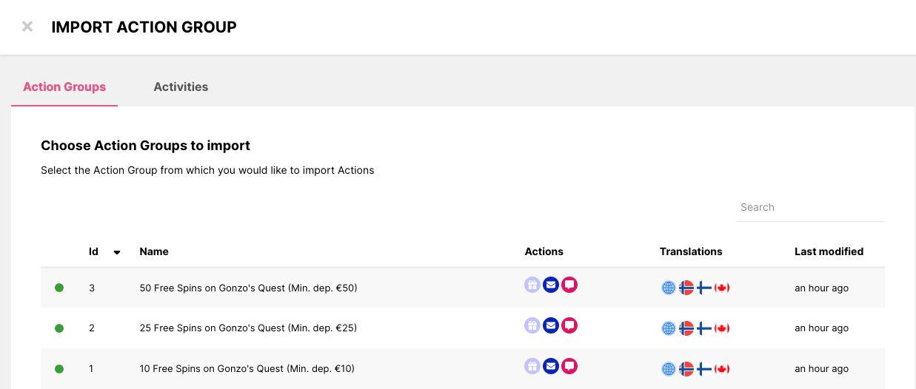
Task: Click the Norway flag icon in row 2
Action: click(x=686, y=328)
